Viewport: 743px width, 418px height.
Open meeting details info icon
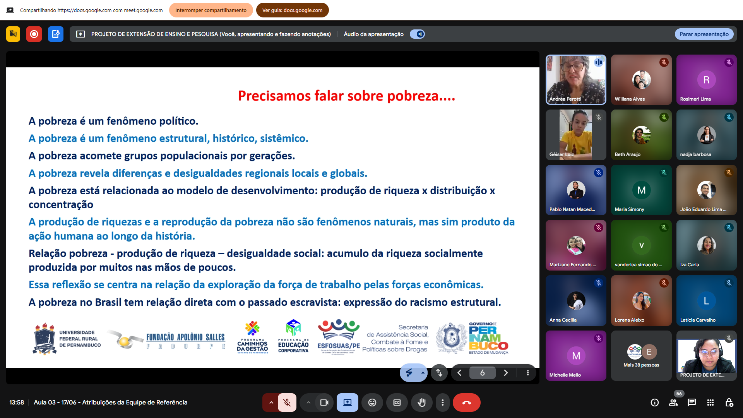tap(655, 403)
